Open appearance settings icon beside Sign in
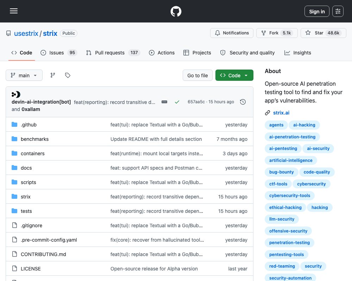Image resolution: width=352 pixels, height=281 pixels. pyautogui.click(x=338, y=11)
